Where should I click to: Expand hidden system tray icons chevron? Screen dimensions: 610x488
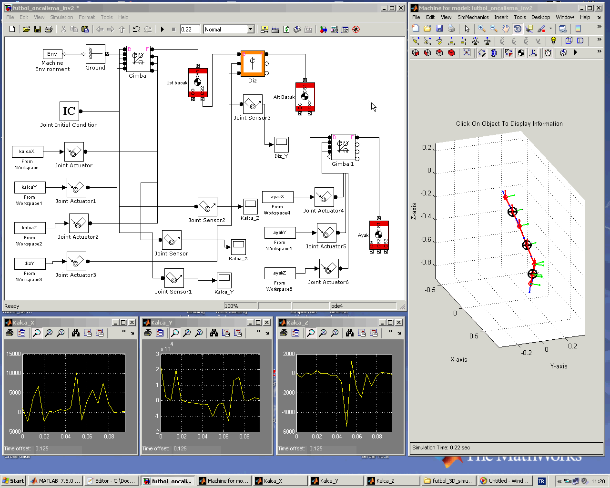(x=559, y=481)
